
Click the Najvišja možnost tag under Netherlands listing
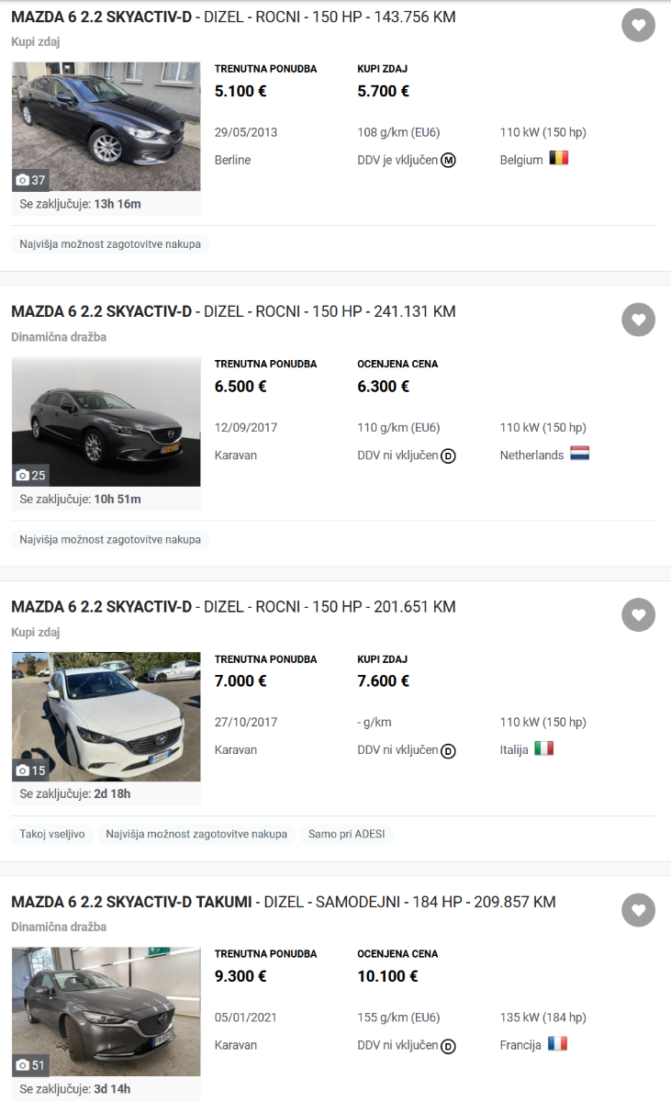tap(110, 539)
